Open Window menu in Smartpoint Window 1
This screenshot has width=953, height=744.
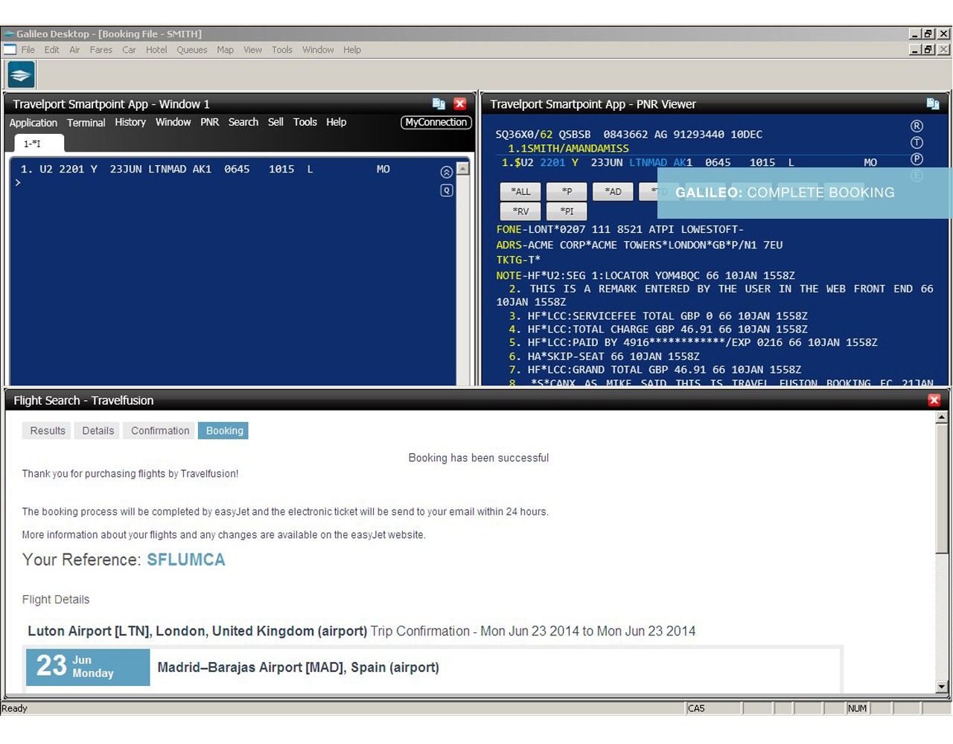click(173, 122)
